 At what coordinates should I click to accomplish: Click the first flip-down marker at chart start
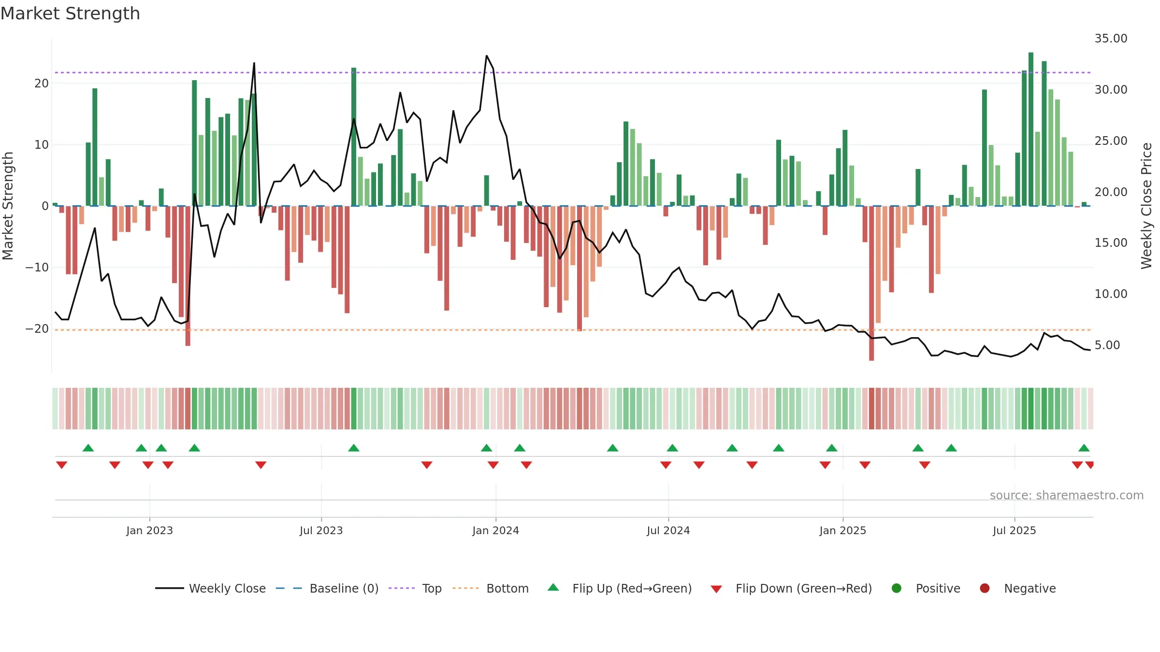click(x=61, y=465)
